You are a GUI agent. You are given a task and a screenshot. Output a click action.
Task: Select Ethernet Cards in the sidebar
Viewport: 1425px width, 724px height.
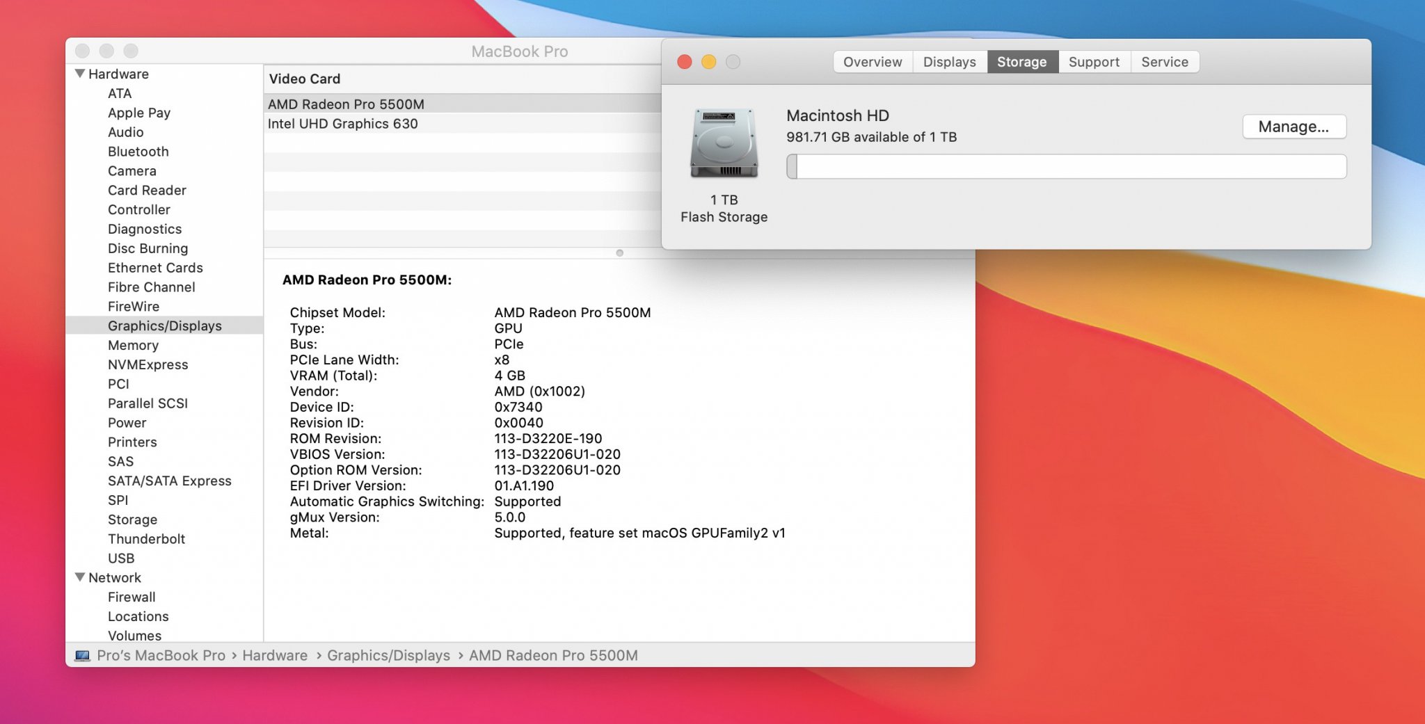[155, 268]
